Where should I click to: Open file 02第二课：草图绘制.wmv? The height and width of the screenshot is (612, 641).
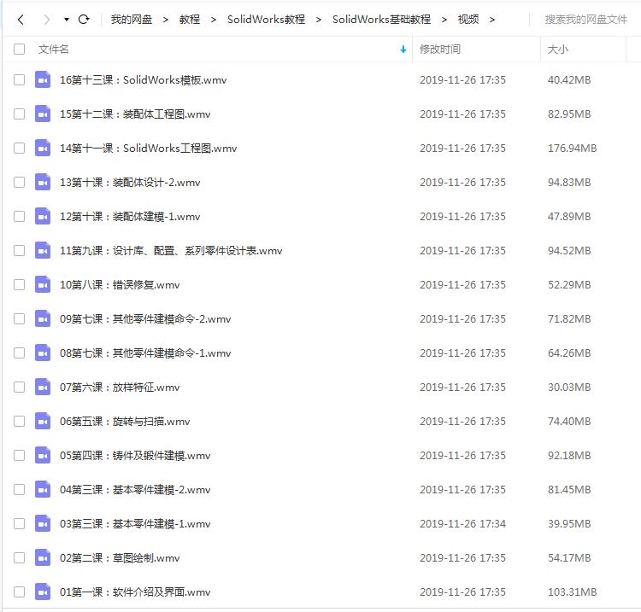coord(120,557)
